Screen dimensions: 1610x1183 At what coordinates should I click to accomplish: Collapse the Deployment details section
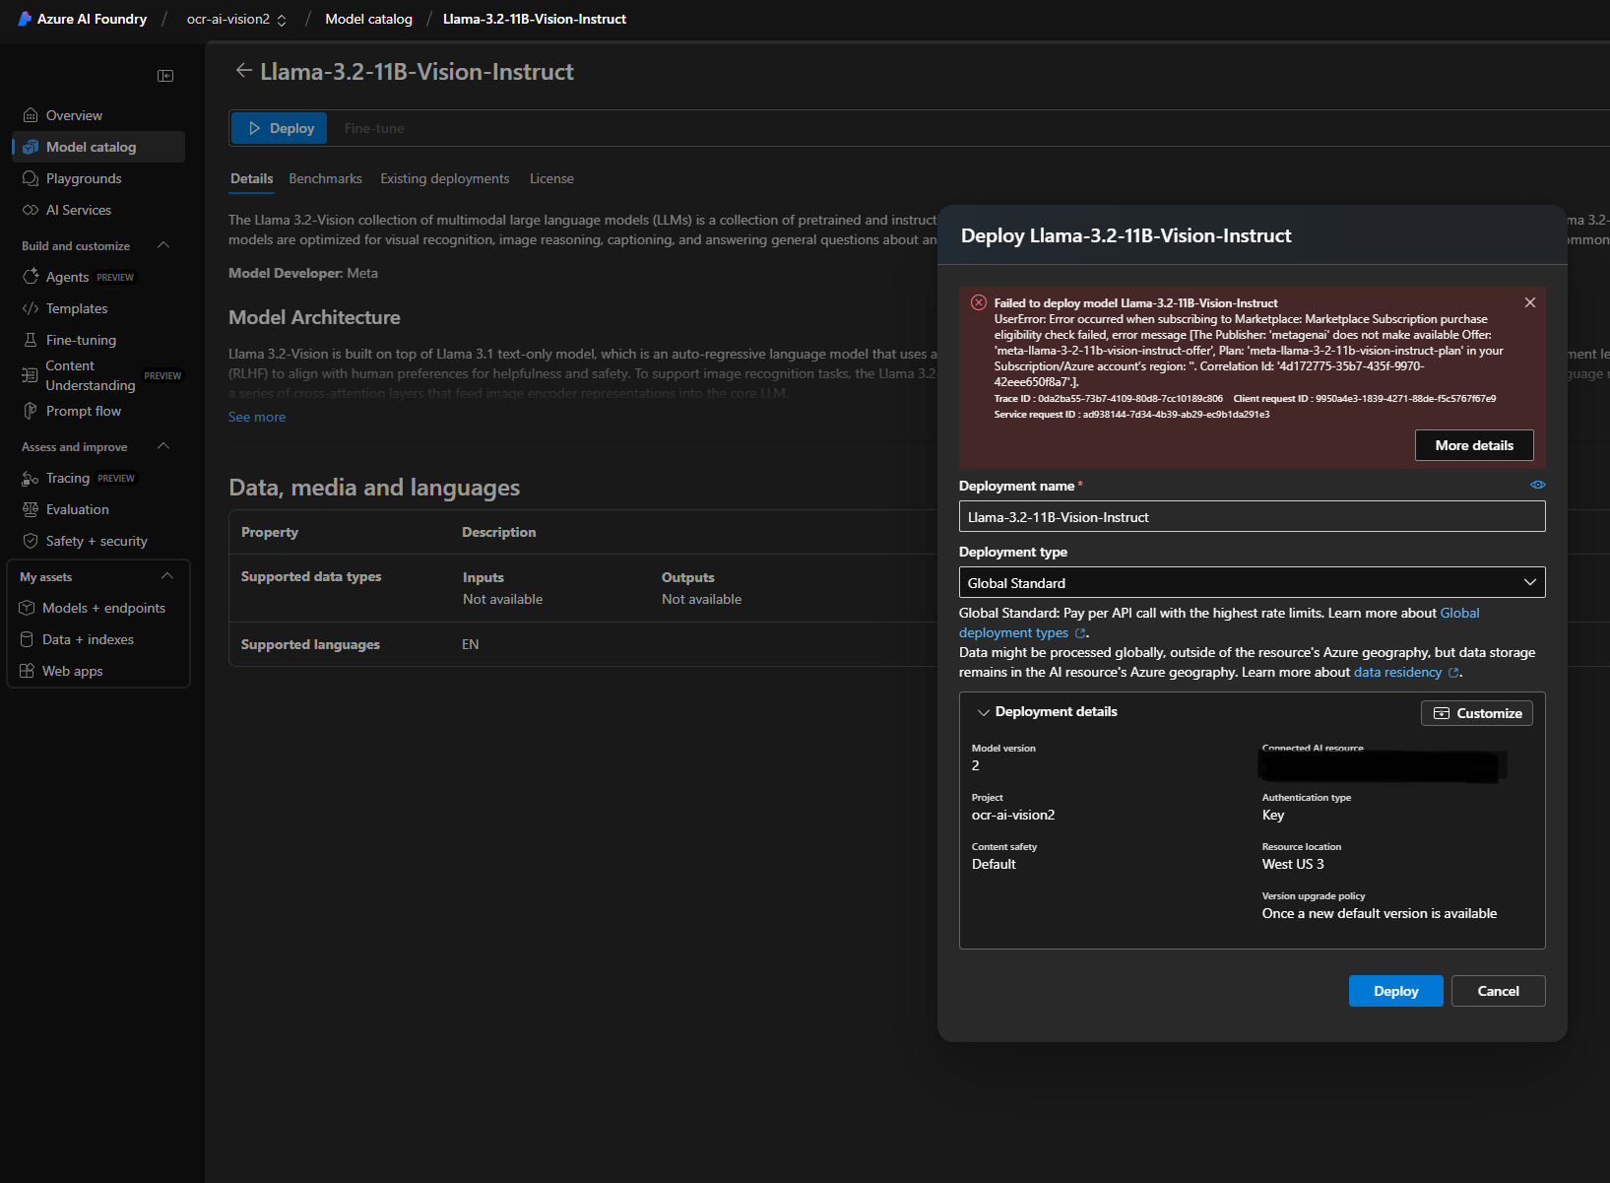coord(983,712)
